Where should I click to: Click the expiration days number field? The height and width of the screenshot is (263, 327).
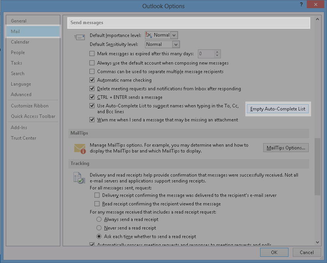coord(206,54)
